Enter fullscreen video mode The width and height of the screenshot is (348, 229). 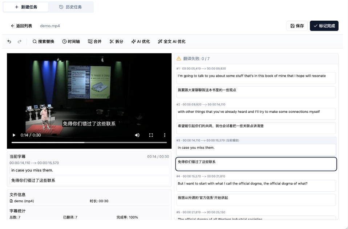click(151, 135)
